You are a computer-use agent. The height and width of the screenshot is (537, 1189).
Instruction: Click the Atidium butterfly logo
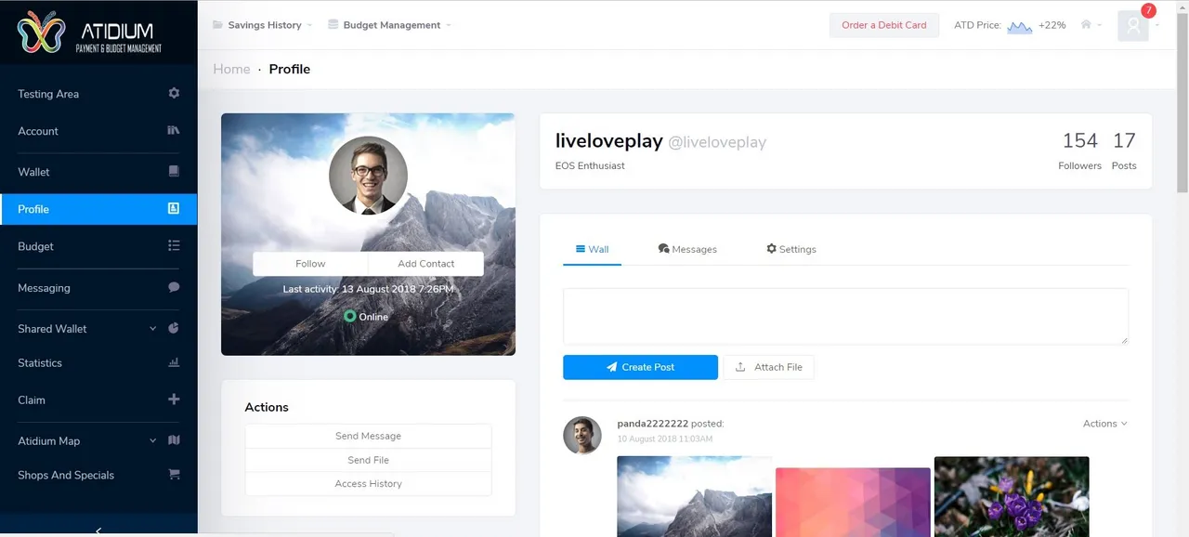[42, 32]
